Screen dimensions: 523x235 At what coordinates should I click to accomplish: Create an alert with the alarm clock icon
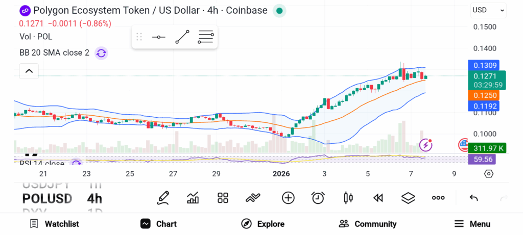318,198
